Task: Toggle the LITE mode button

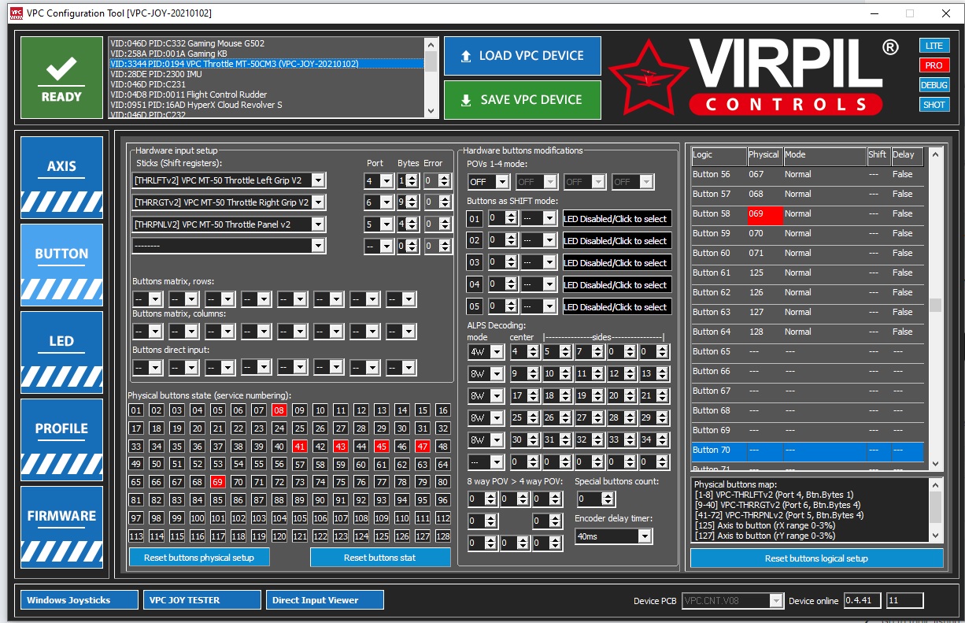Action: pos(934,46)
